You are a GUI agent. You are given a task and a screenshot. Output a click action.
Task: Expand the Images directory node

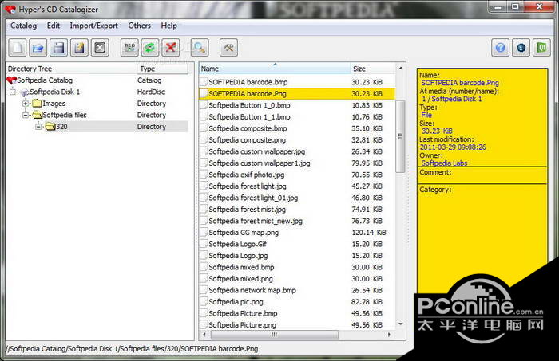[26, 104]
